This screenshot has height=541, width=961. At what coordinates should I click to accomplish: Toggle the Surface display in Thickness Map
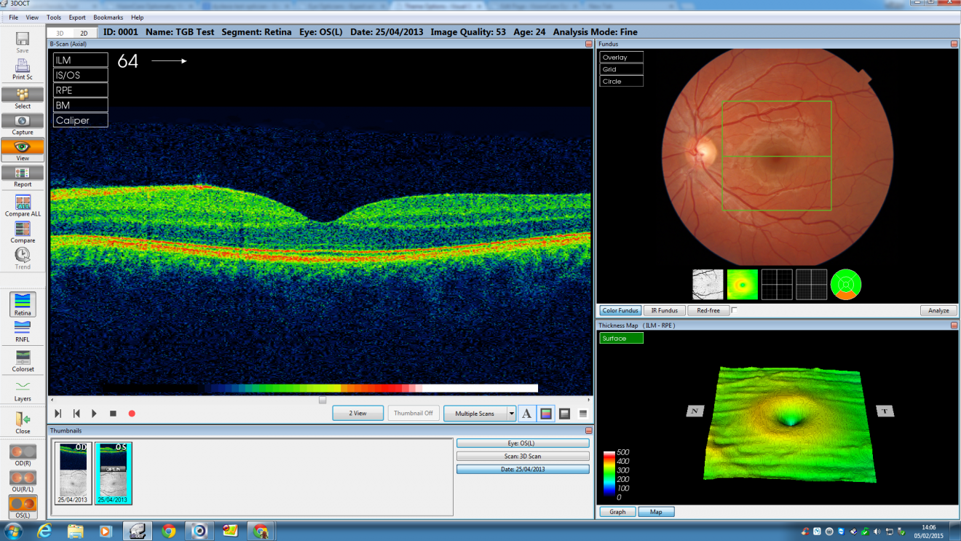coord(620,338)
